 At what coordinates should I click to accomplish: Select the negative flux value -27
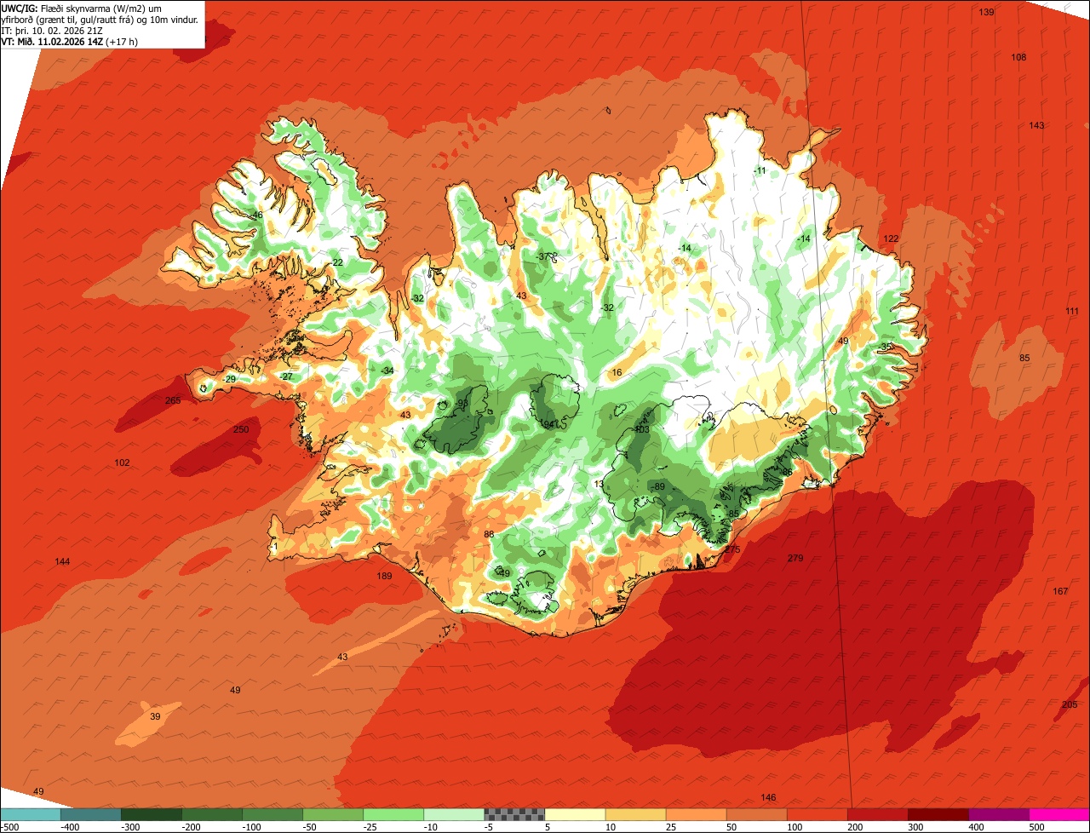pos(286,376)
